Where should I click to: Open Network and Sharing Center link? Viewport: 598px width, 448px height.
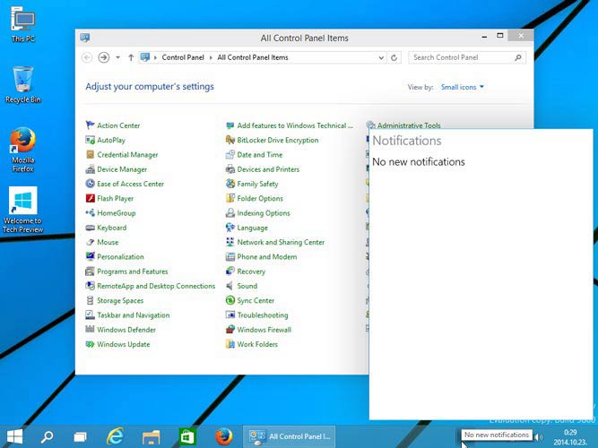click(x=281, y=242)
